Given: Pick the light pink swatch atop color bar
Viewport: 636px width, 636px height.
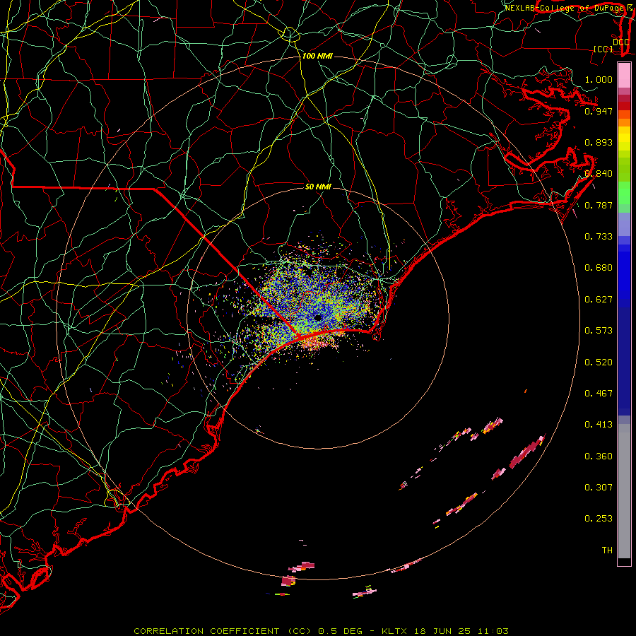Looking at the screenshot, I should [x=624, y=75].
